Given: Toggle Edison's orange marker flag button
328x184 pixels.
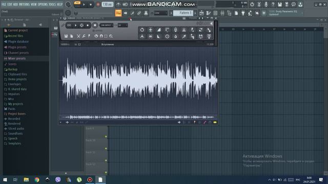Looking at the screenshot, I should click(195, 123).
